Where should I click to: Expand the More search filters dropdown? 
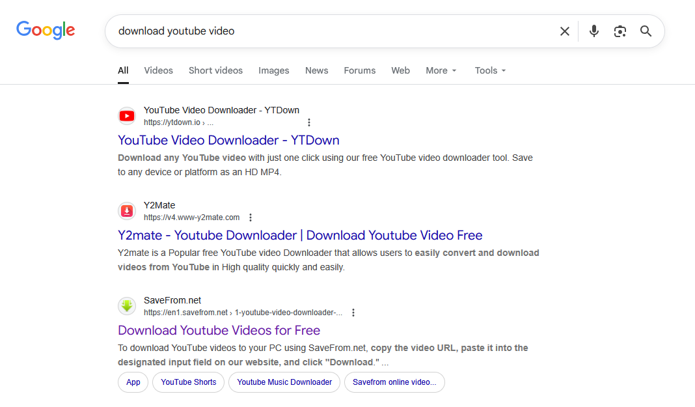click(x=441, y=70)
